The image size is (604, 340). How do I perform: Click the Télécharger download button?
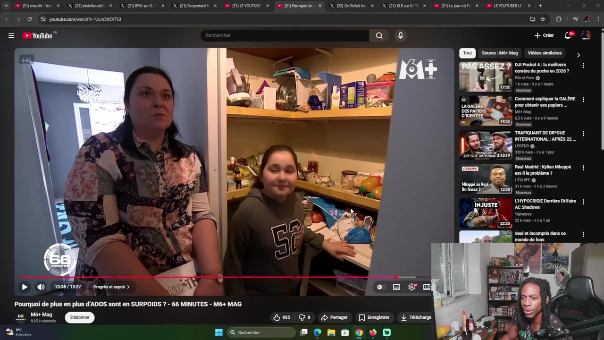(x=416, y=317)
